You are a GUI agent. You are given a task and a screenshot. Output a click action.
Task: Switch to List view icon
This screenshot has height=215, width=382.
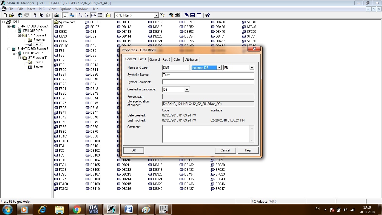click(x=93, y=15)
